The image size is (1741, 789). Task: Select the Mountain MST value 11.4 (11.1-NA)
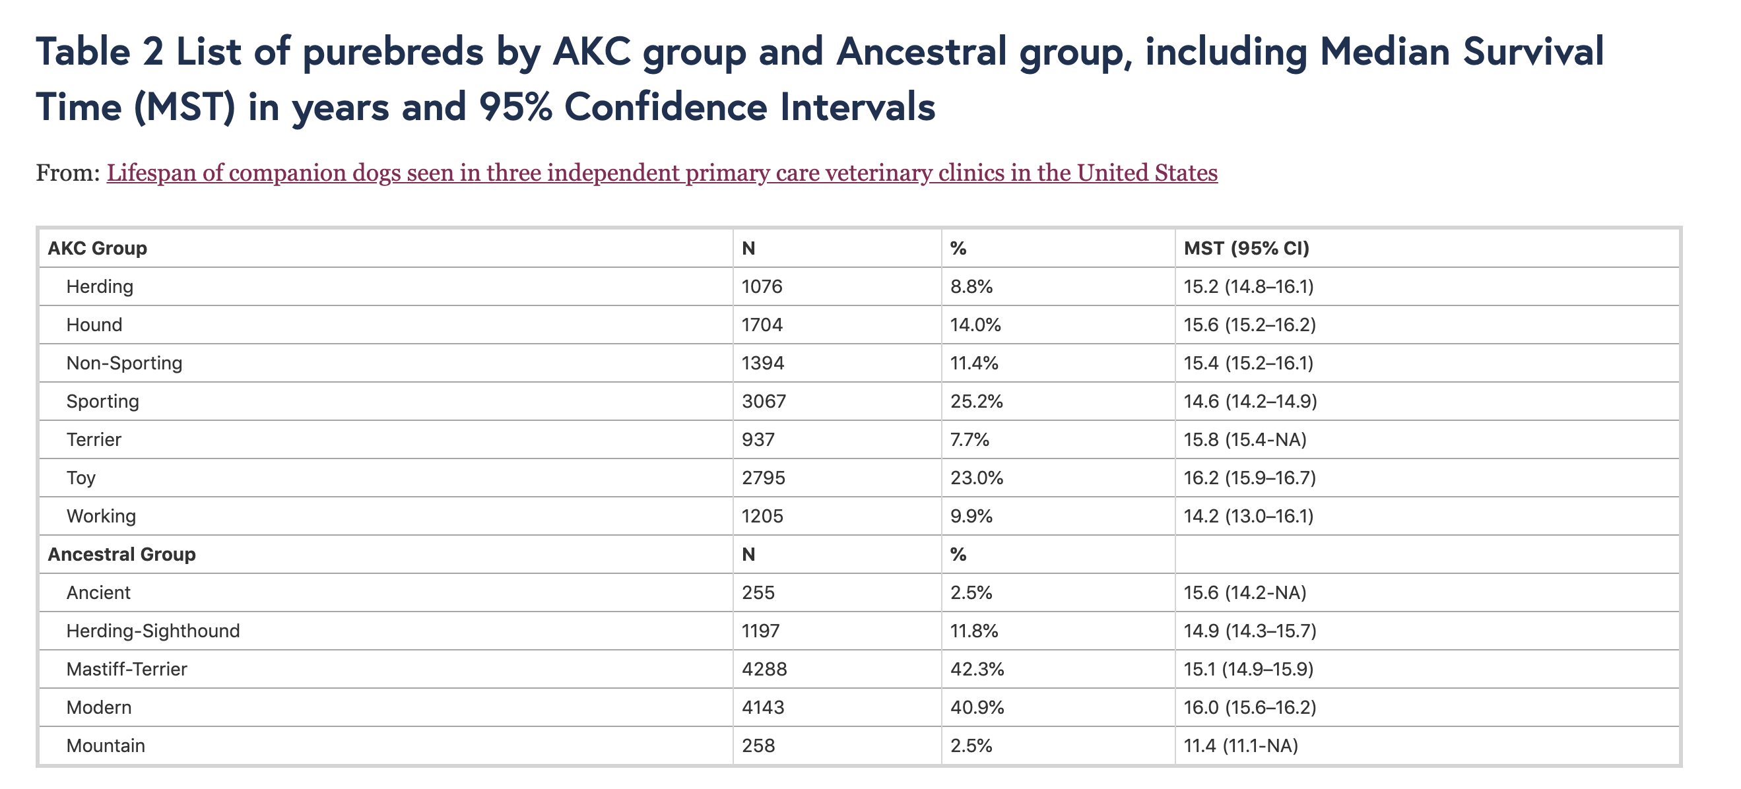[1241, 745]
